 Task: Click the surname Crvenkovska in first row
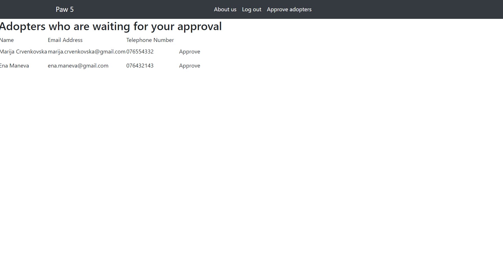click(x=31, y=51)
